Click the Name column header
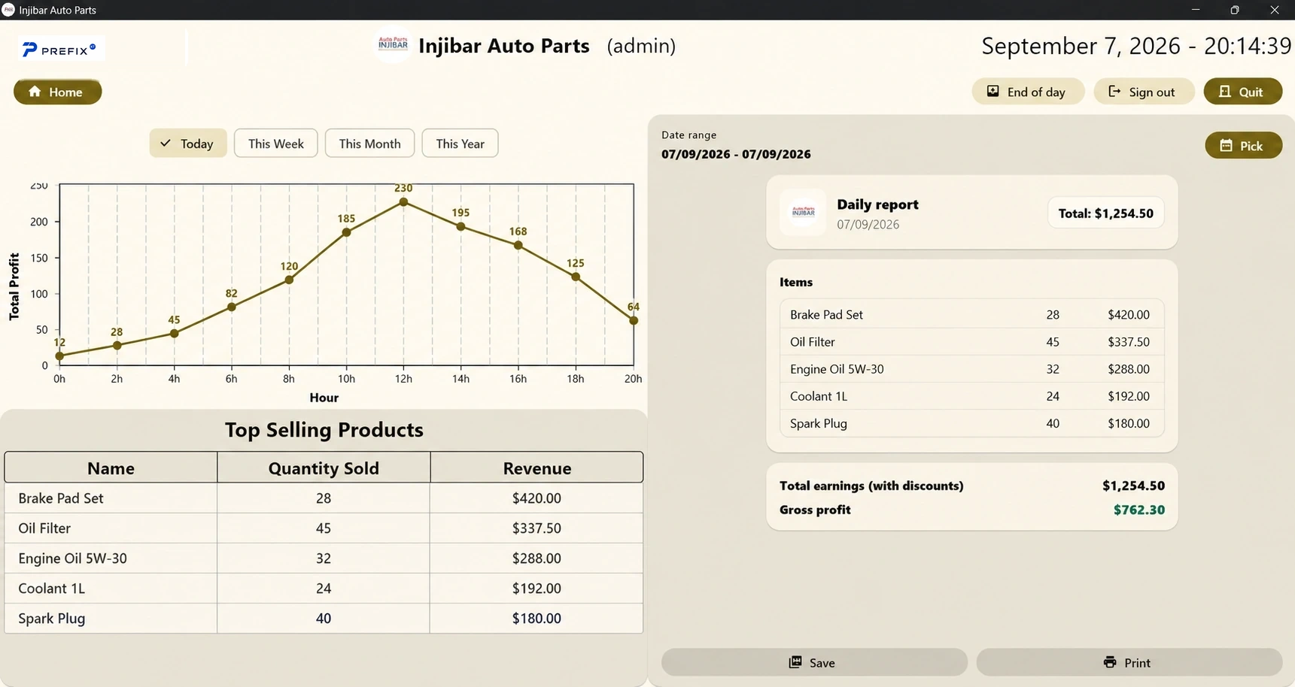The height and width of the screenshot is (687, 1295). point(111,468)
